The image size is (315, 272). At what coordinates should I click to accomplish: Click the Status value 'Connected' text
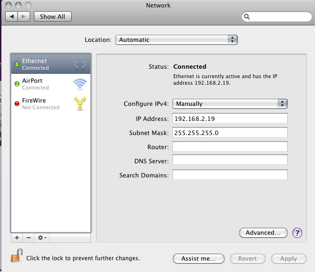tap(190, 66)
